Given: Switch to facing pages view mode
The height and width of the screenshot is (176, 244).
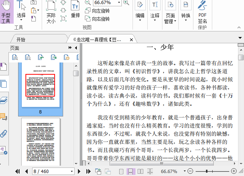Looking at the screenshot, I should (x=140, y=172).
